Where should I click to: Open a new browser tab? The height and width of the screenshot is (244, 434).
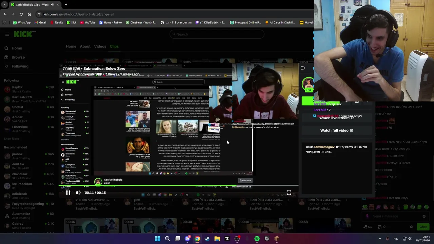point(66,5)
